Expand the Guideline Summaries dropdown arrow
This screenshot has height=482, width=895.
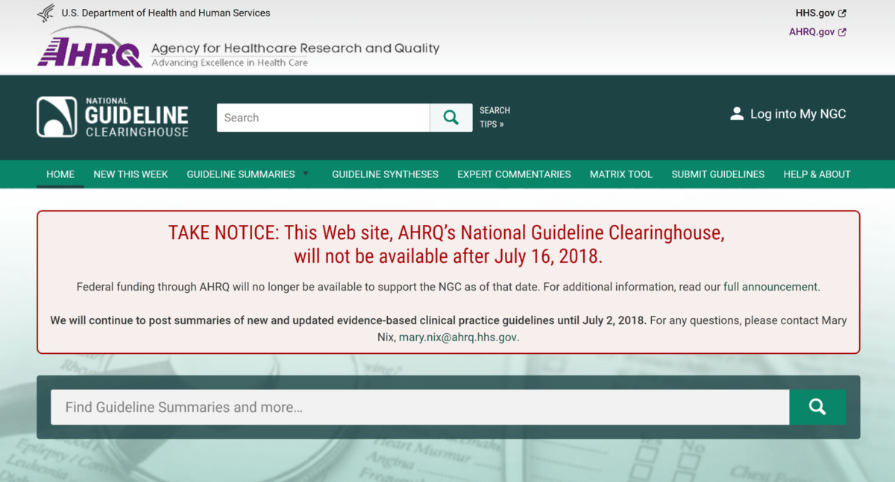(306, 174)
